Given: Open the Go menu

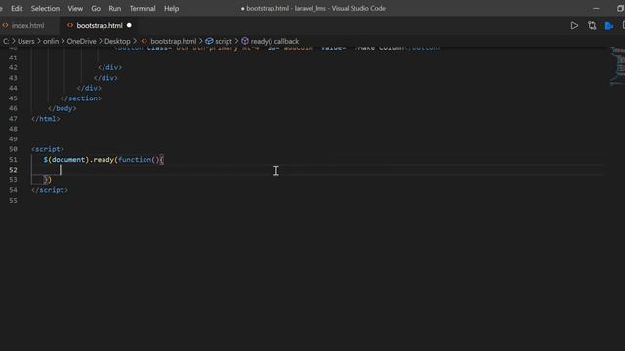Looking at the screenshot, I should [96, 9].
